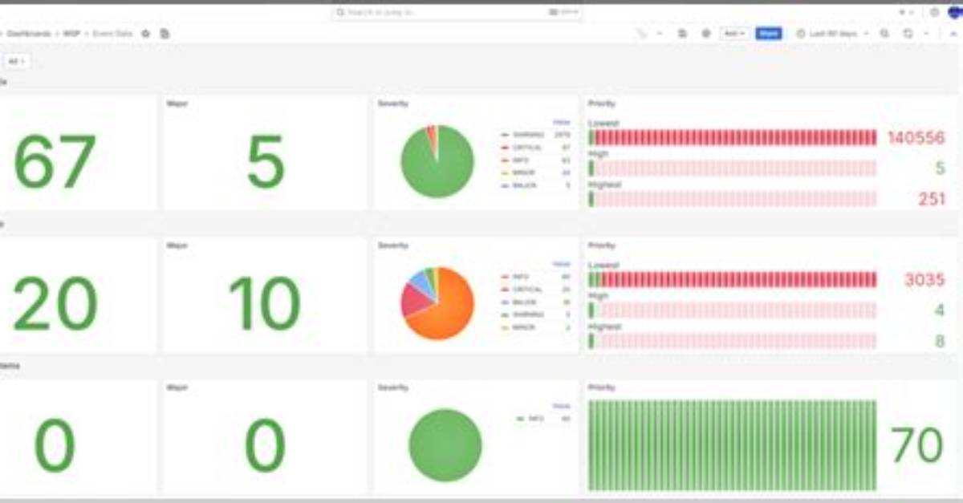Refresh the dashboard with the refresh icon
Image resolution: width=963 pixels, height=503 pixels.
point(908,34)
